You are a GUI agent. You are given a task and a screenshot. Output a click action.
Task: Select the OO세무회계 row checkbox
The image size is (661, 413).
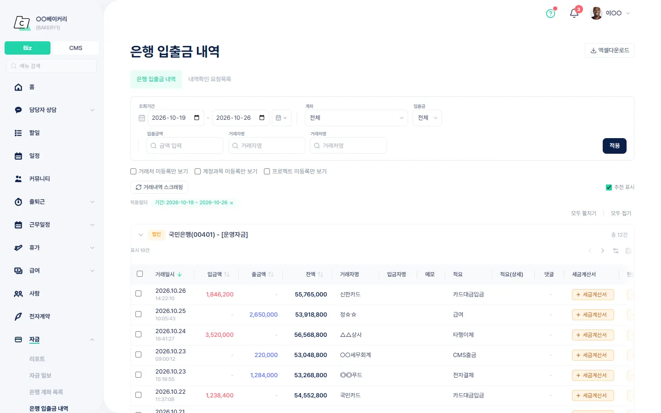[139, 355]
